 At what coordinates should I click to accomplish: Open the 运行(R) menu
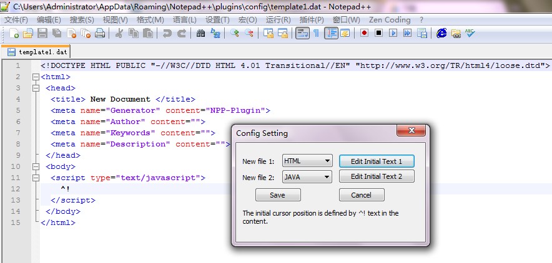278,20
